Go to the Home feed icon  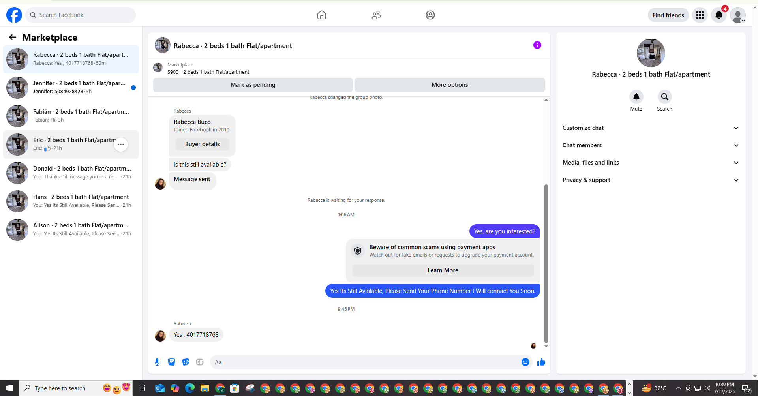322,15
